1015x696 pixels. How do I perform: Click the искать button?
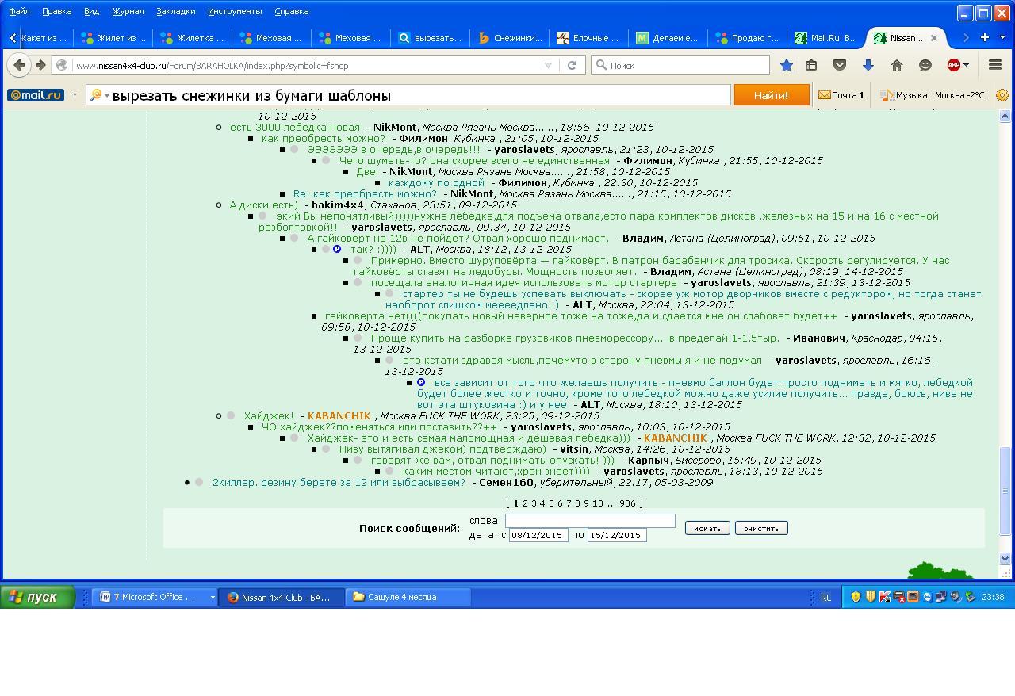point(707,528)
